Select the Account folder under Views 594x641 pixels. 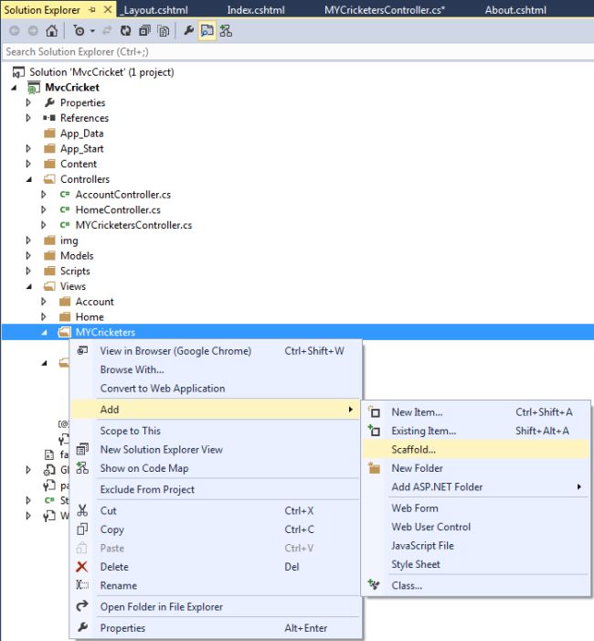(x=94, y=302)
